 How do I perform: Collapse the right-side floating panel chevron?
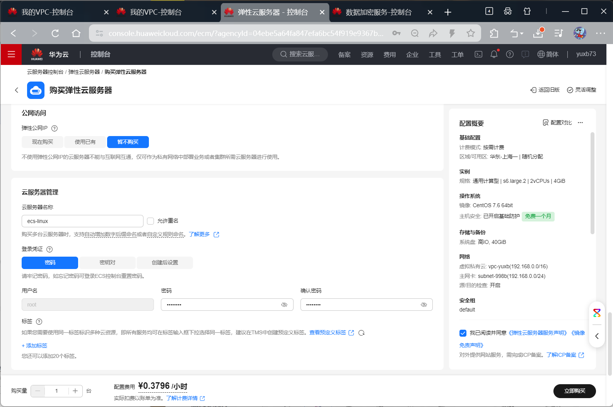[597, 336]
